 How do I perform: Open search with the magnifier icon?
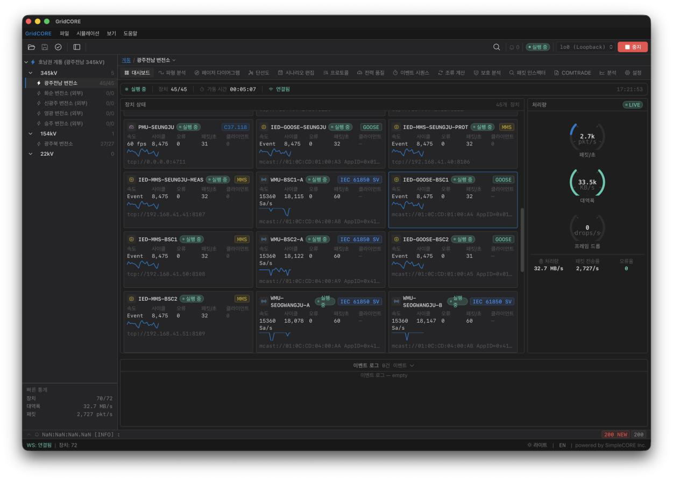pyautogui.click(x=497, y=47)
